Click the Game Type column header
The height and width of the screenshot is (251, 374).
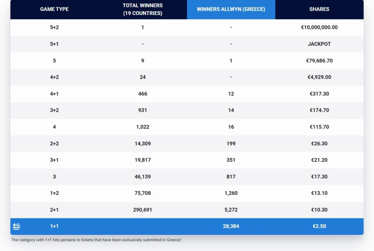click(x=54, y=9)
